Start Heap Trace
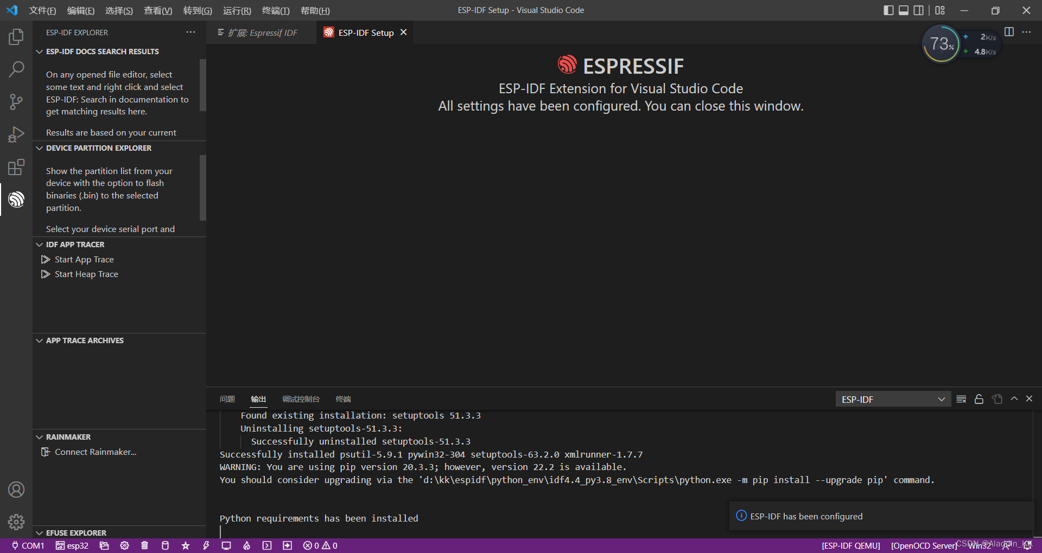The image size is (1042, 553). 86,274
